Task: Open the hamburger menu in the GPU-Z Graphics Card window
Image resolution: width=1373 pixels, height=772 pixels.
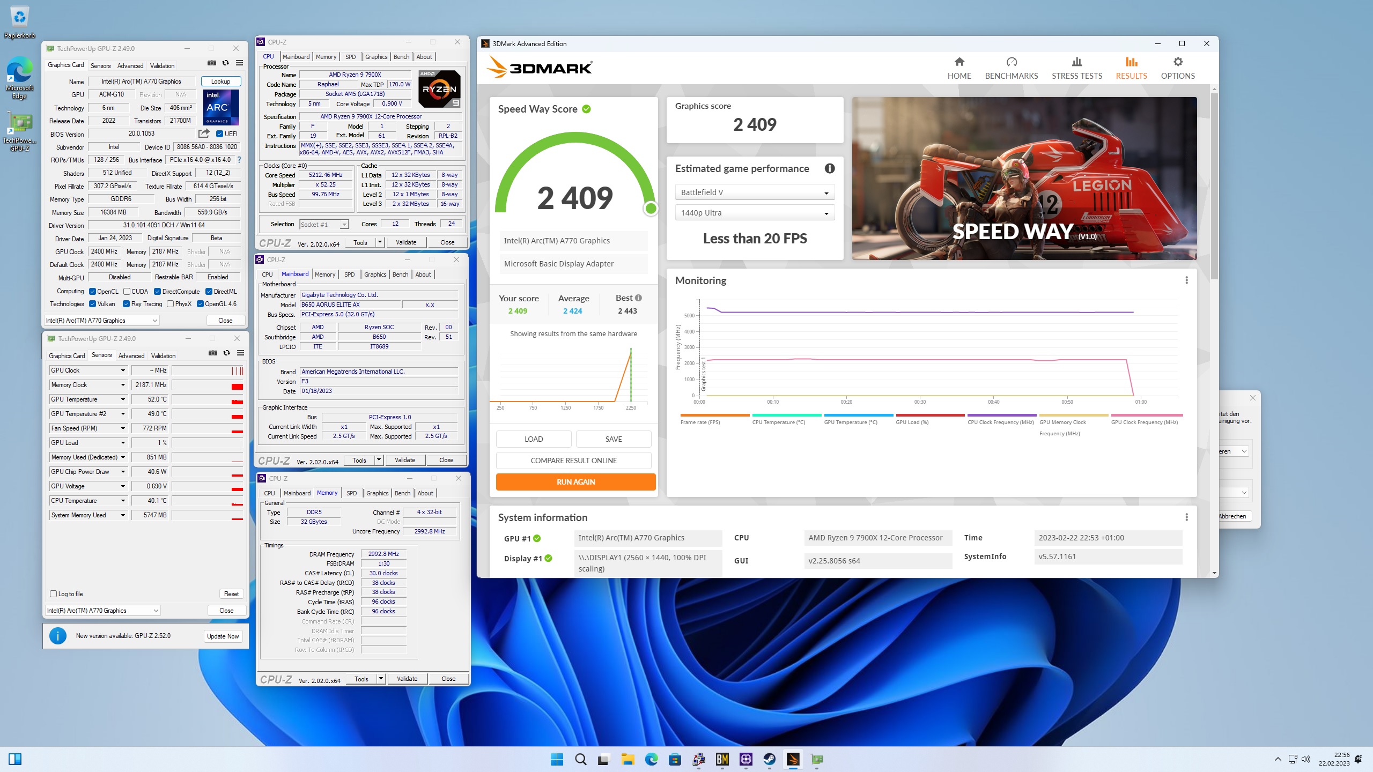Action: (240, 63)
